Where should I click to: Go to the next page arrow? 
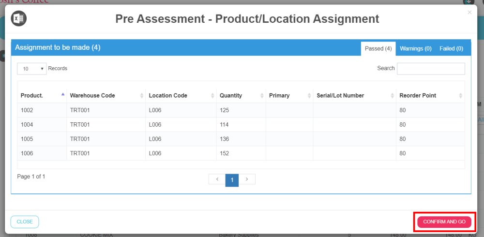pyautogui.click(x=247, y=179)
